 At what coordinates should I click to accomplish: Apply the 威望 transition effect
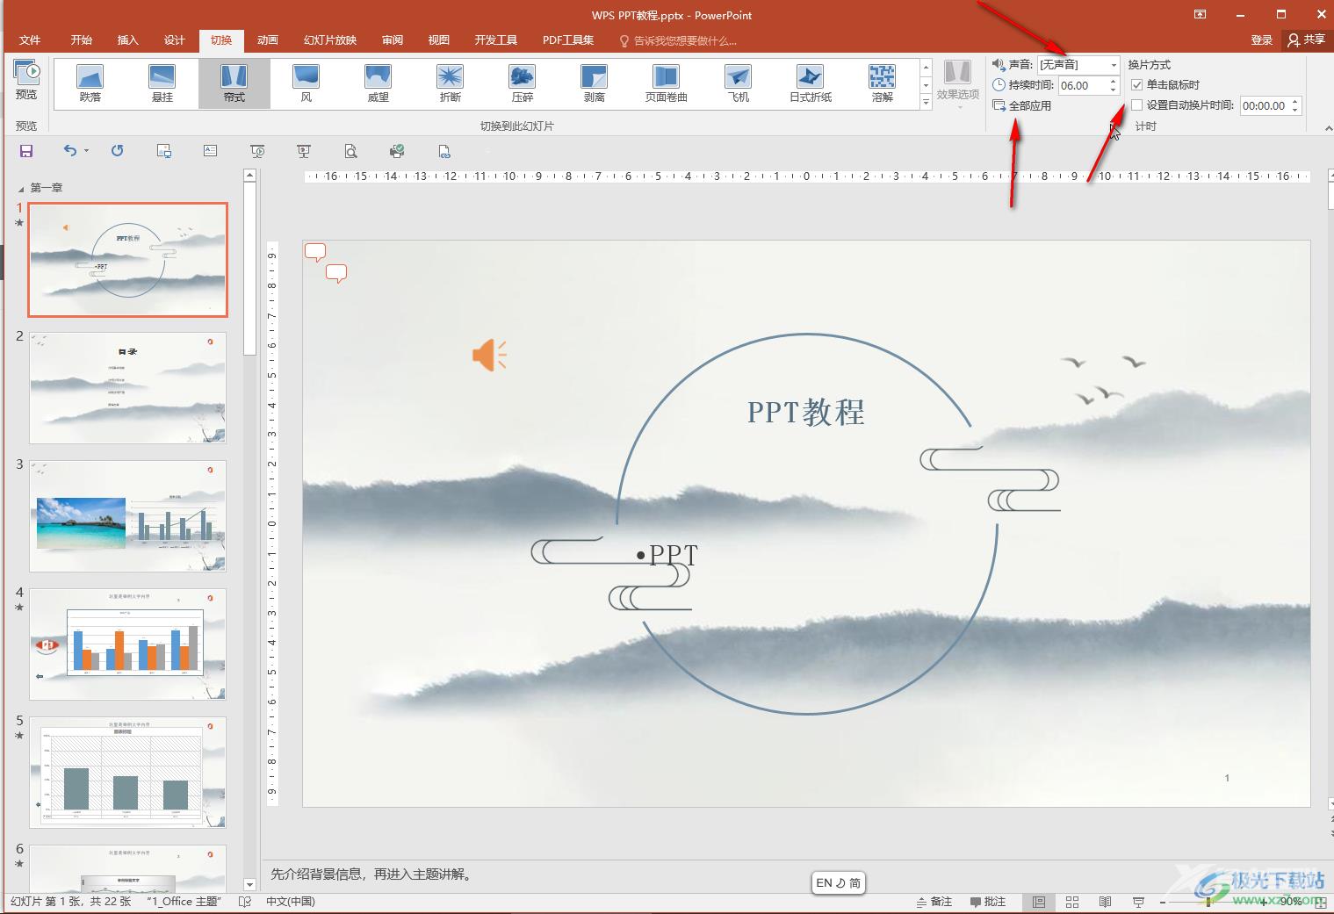pyautogui.click(x=379, y=83)
